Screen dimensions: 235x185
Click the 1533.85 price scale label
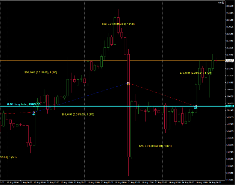pyautogui.click(x=230, y=13)
